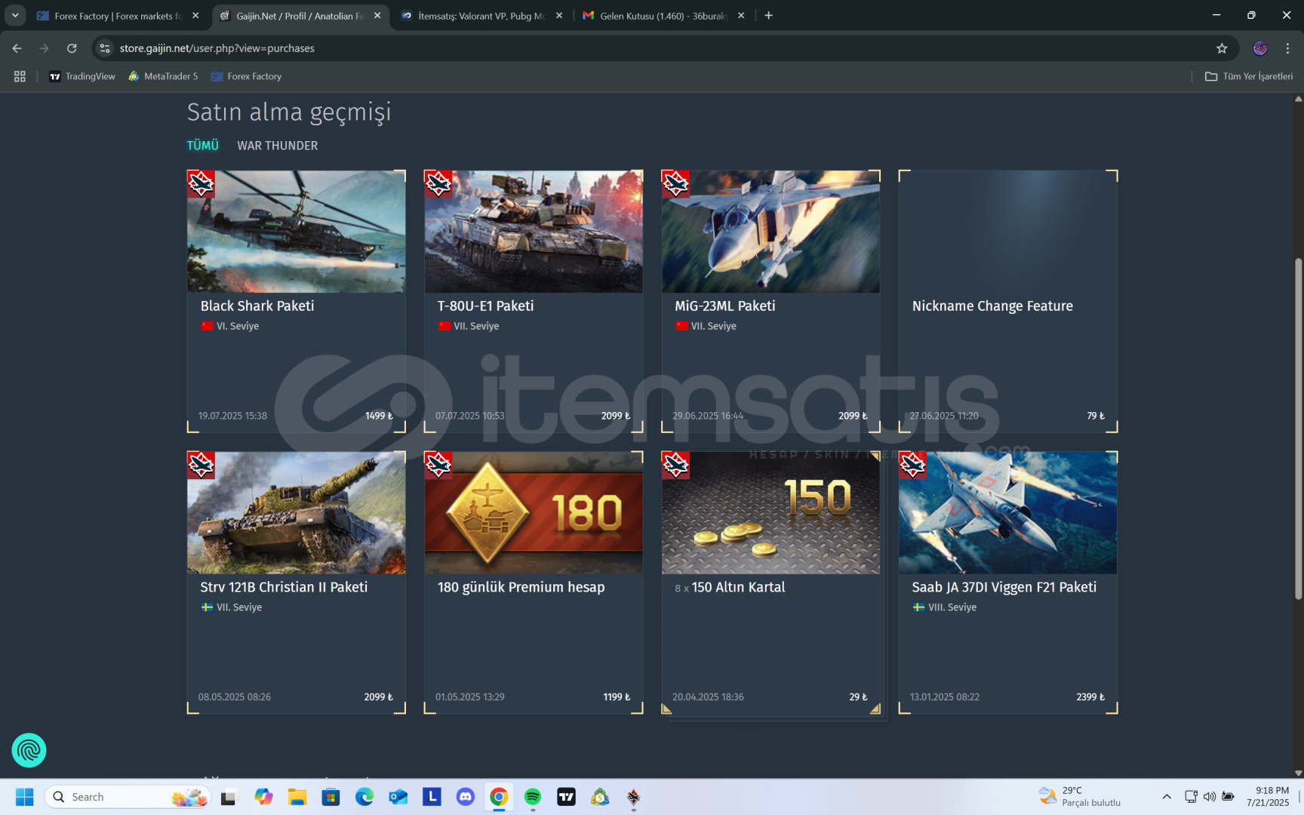This screenshot has height=815, width=1304.
Task: Click the Black Shark Paketi title
Action: (257, 306)
